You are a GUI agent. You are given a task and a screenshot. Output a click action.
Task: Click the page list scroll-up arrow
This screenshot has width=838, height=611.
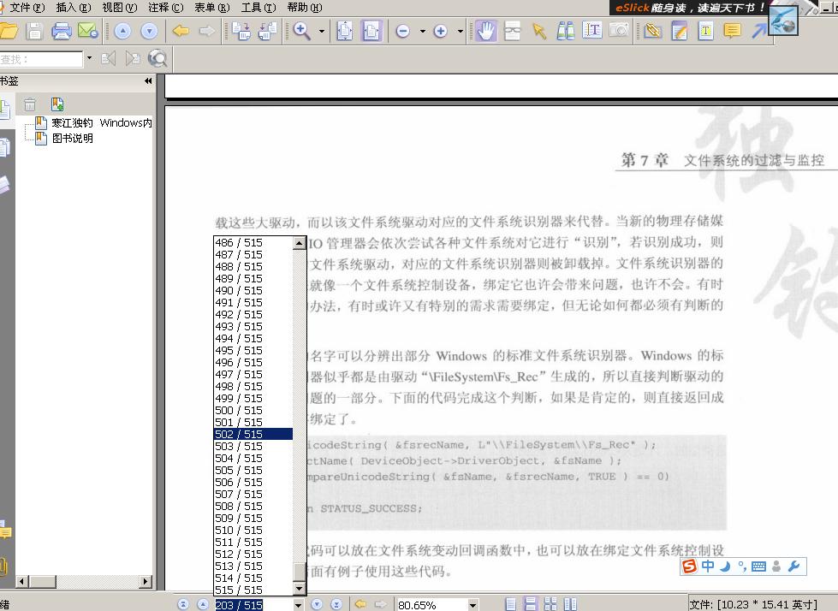pos(300,243)
